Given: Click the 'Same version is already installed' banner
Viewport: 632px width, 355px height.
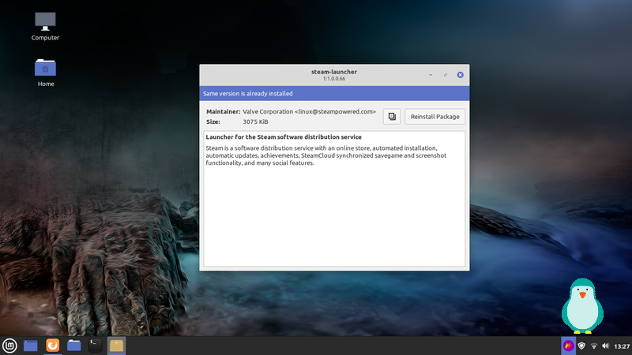Looking at the screenshot, I should pyautogui.click(x=334, y=93).
